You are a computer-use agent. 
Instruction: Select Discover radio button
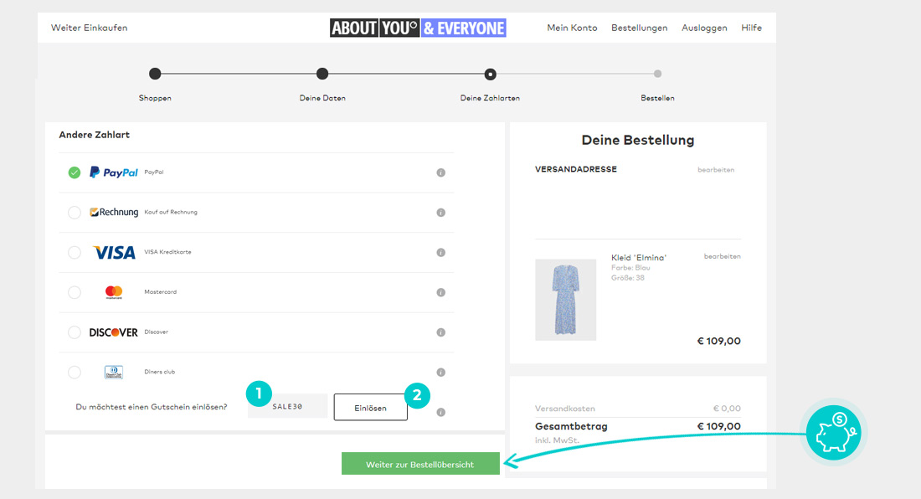[74, 332]
